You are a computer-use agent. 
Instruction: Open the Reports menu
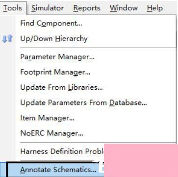click(87, 8)
